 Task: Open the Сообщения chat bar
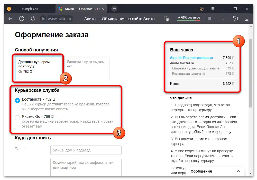[x=215, y=171]
